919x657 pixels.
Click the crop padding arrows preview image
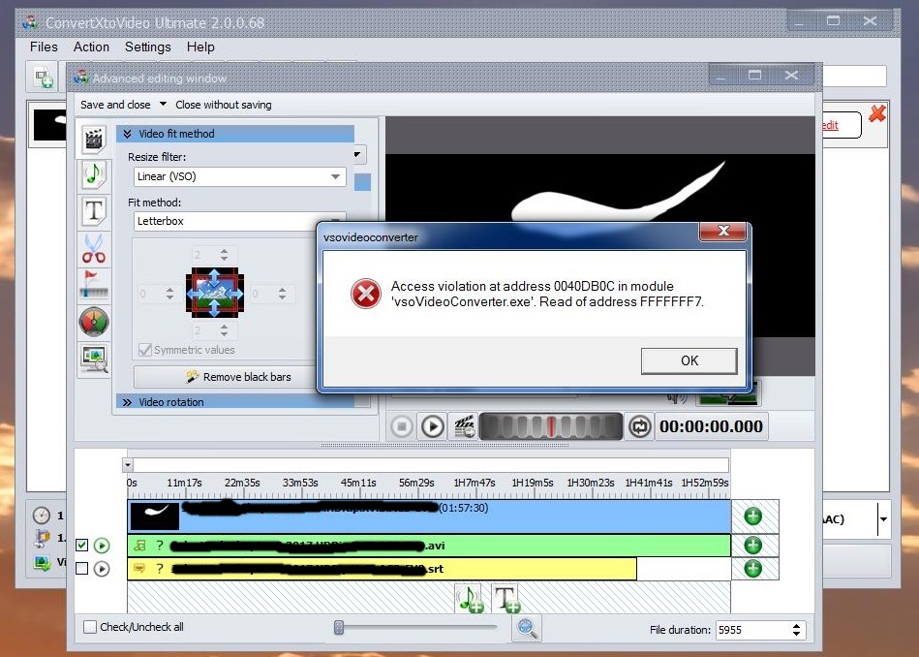click(x=215, y=293)
